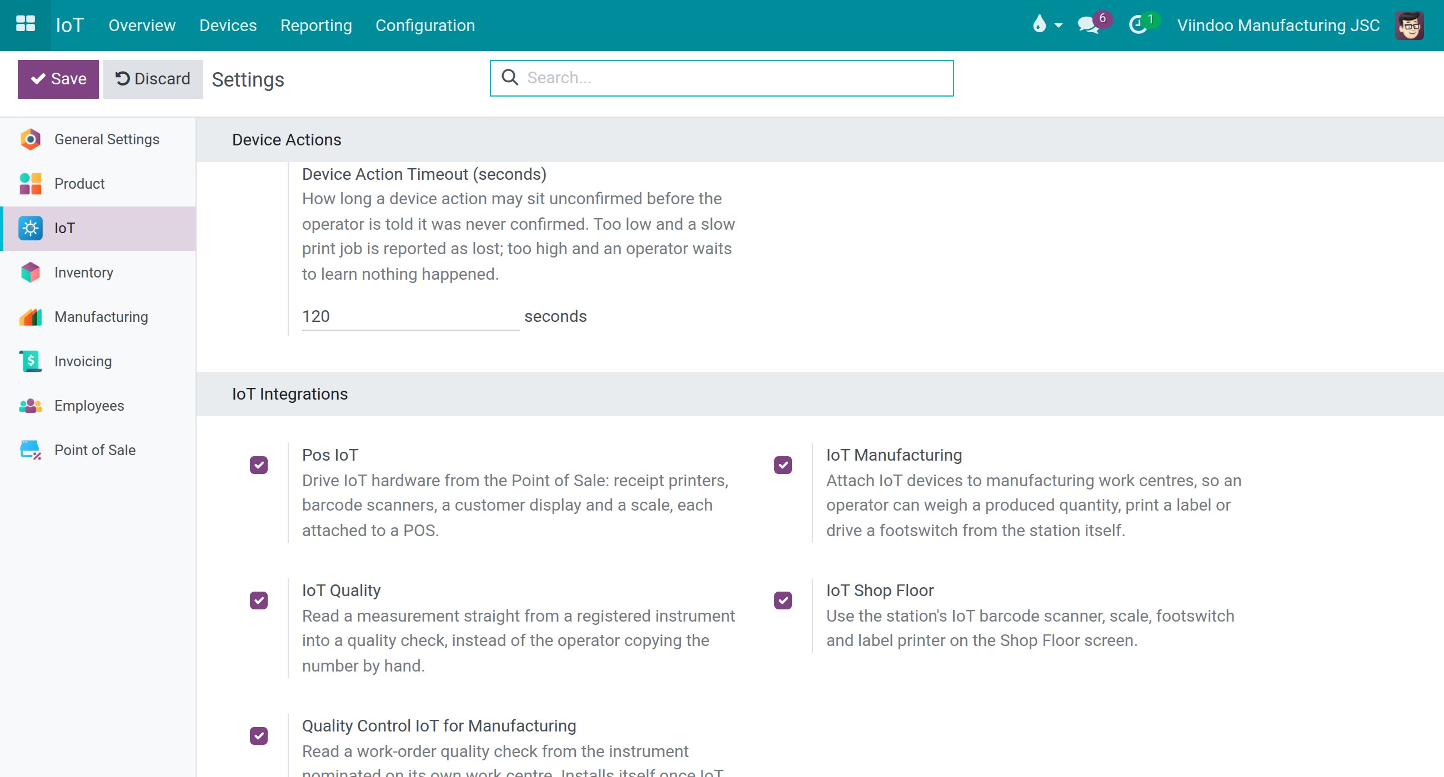Save the settings
1444x777 pixels.
click(58, 79)
